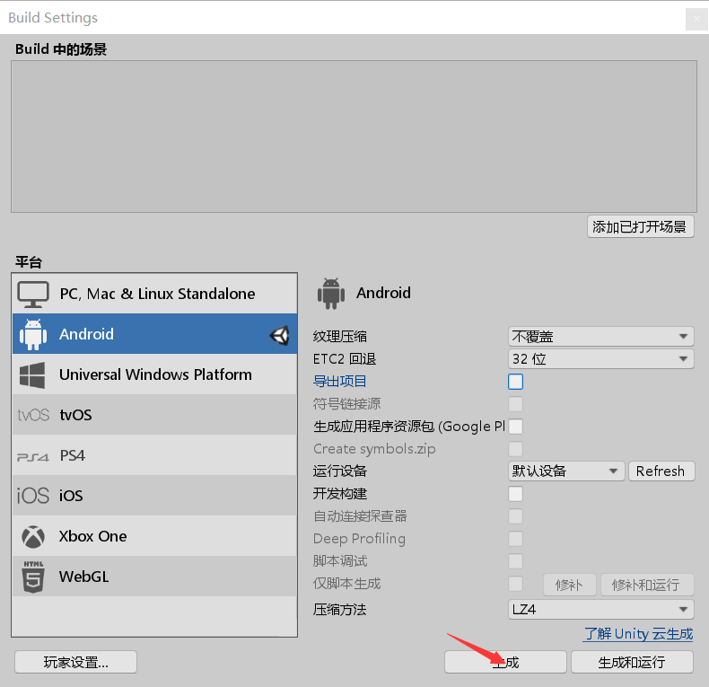The width and height of the screenshot is (709, 687).
Task: Select the tvOS platform
Action: 154,415
